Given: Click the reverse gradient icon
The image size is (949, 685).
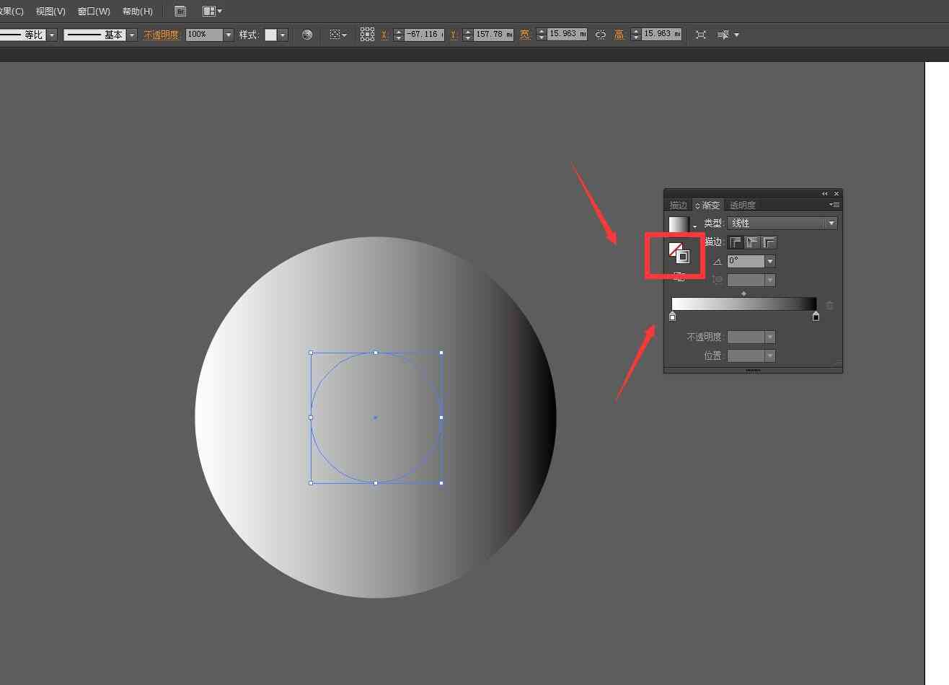Looking at the screenshot, I should [679, 277].
